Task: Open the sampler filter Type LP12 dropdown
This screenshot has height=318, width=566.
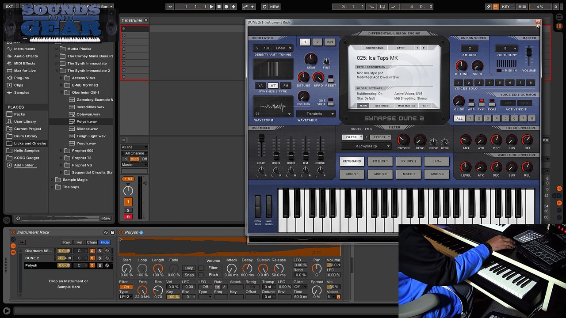Action: tap(125, 297)
